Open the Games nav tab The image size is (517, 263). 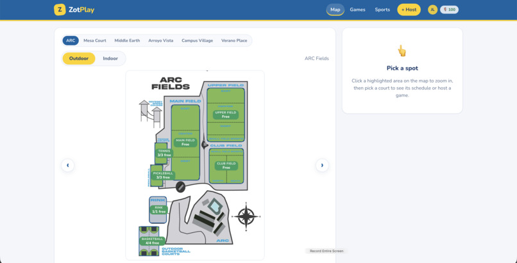coord(357,10)
